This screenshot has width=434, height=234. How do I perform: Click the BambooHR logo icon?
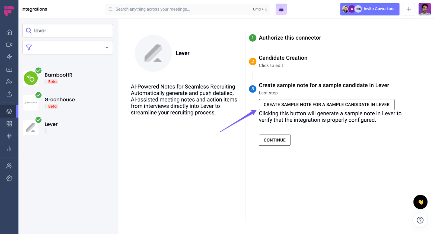tap(31, 78)
